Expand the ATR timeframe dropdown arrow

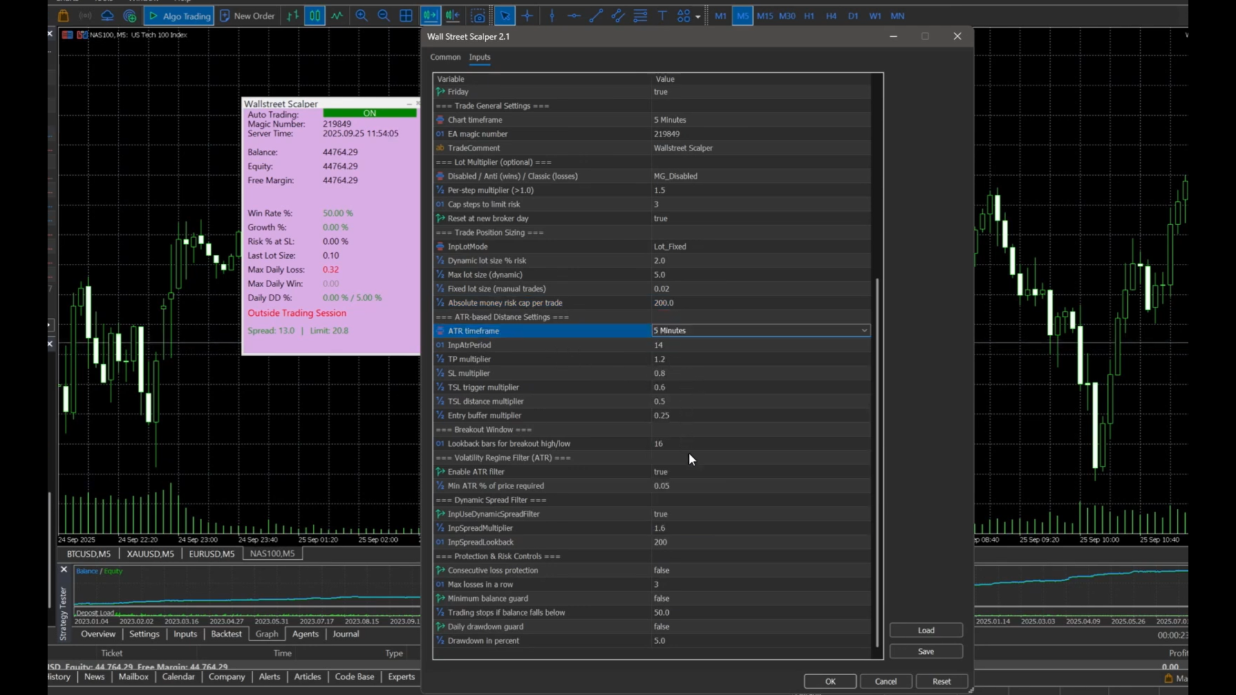coord(864,331)
